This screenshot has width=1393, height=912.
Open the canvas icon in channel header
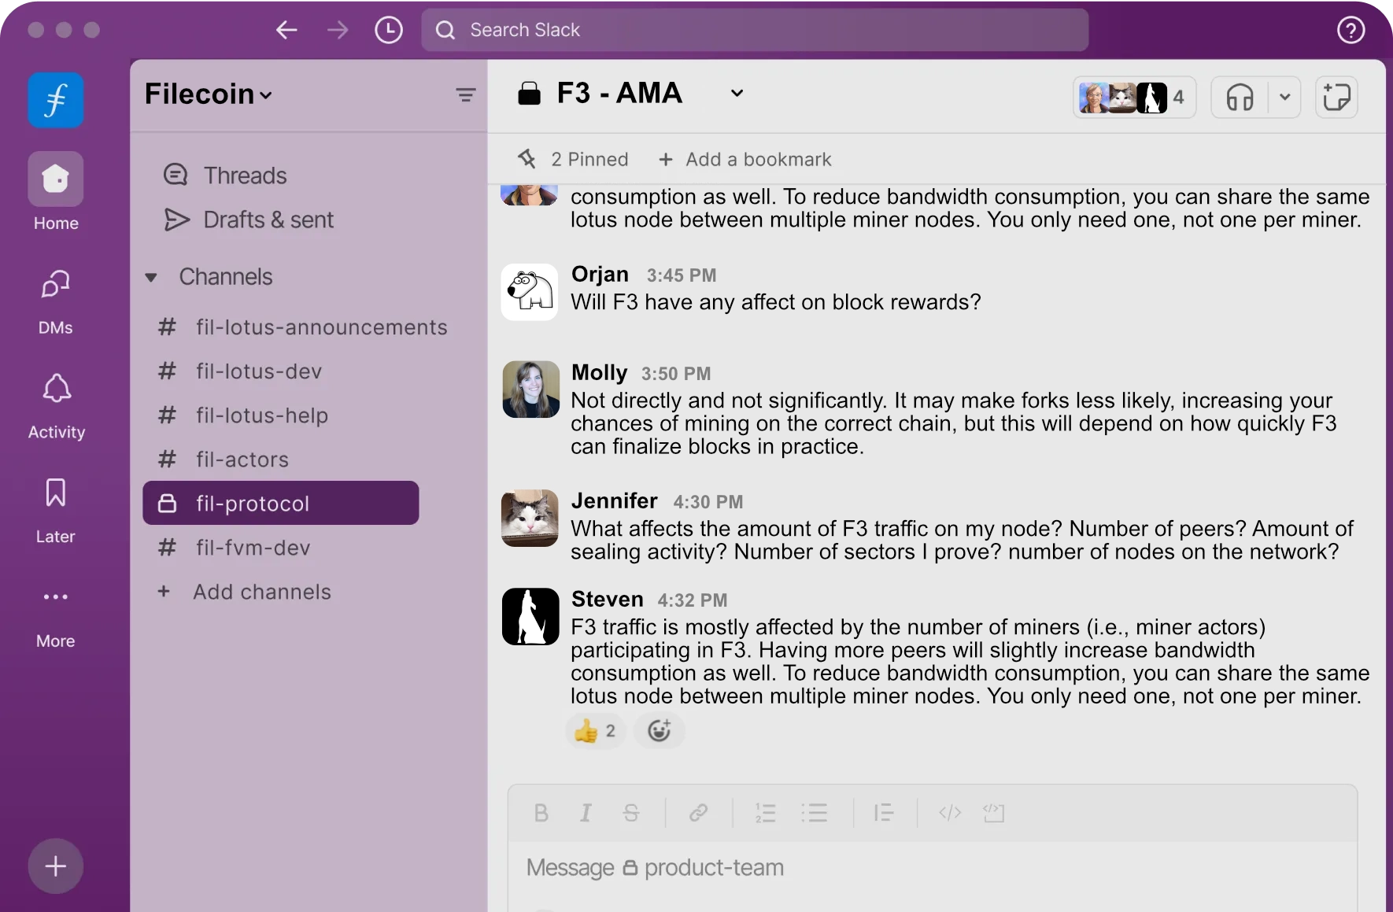coord(1336,98)
